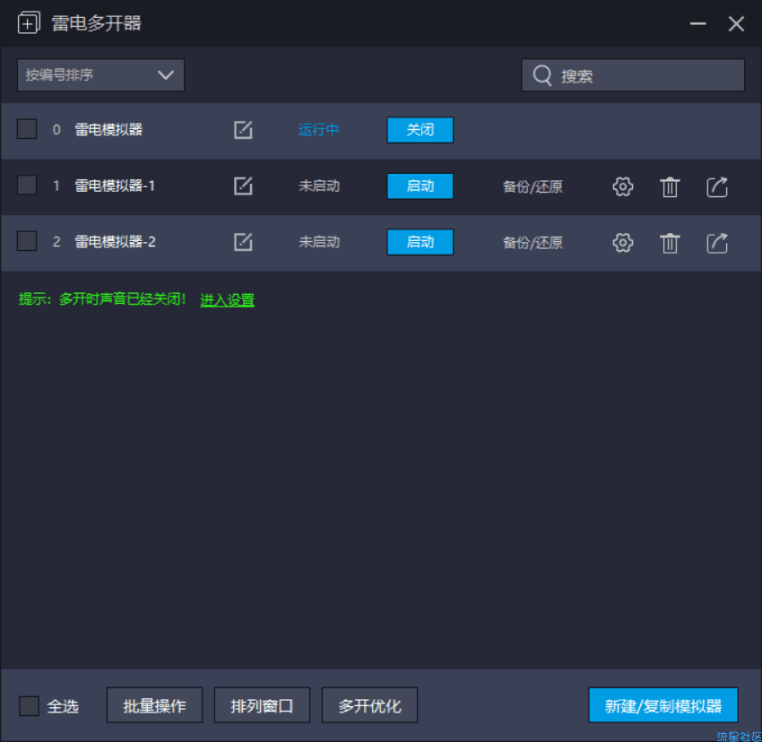
Task: Click the 运行中 status text
Action: click(319, 130)
